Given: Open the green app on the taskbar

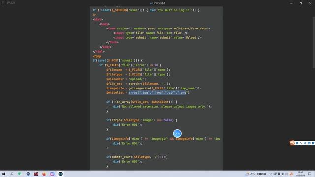Looking at the screenshot, I should (20, 174).
